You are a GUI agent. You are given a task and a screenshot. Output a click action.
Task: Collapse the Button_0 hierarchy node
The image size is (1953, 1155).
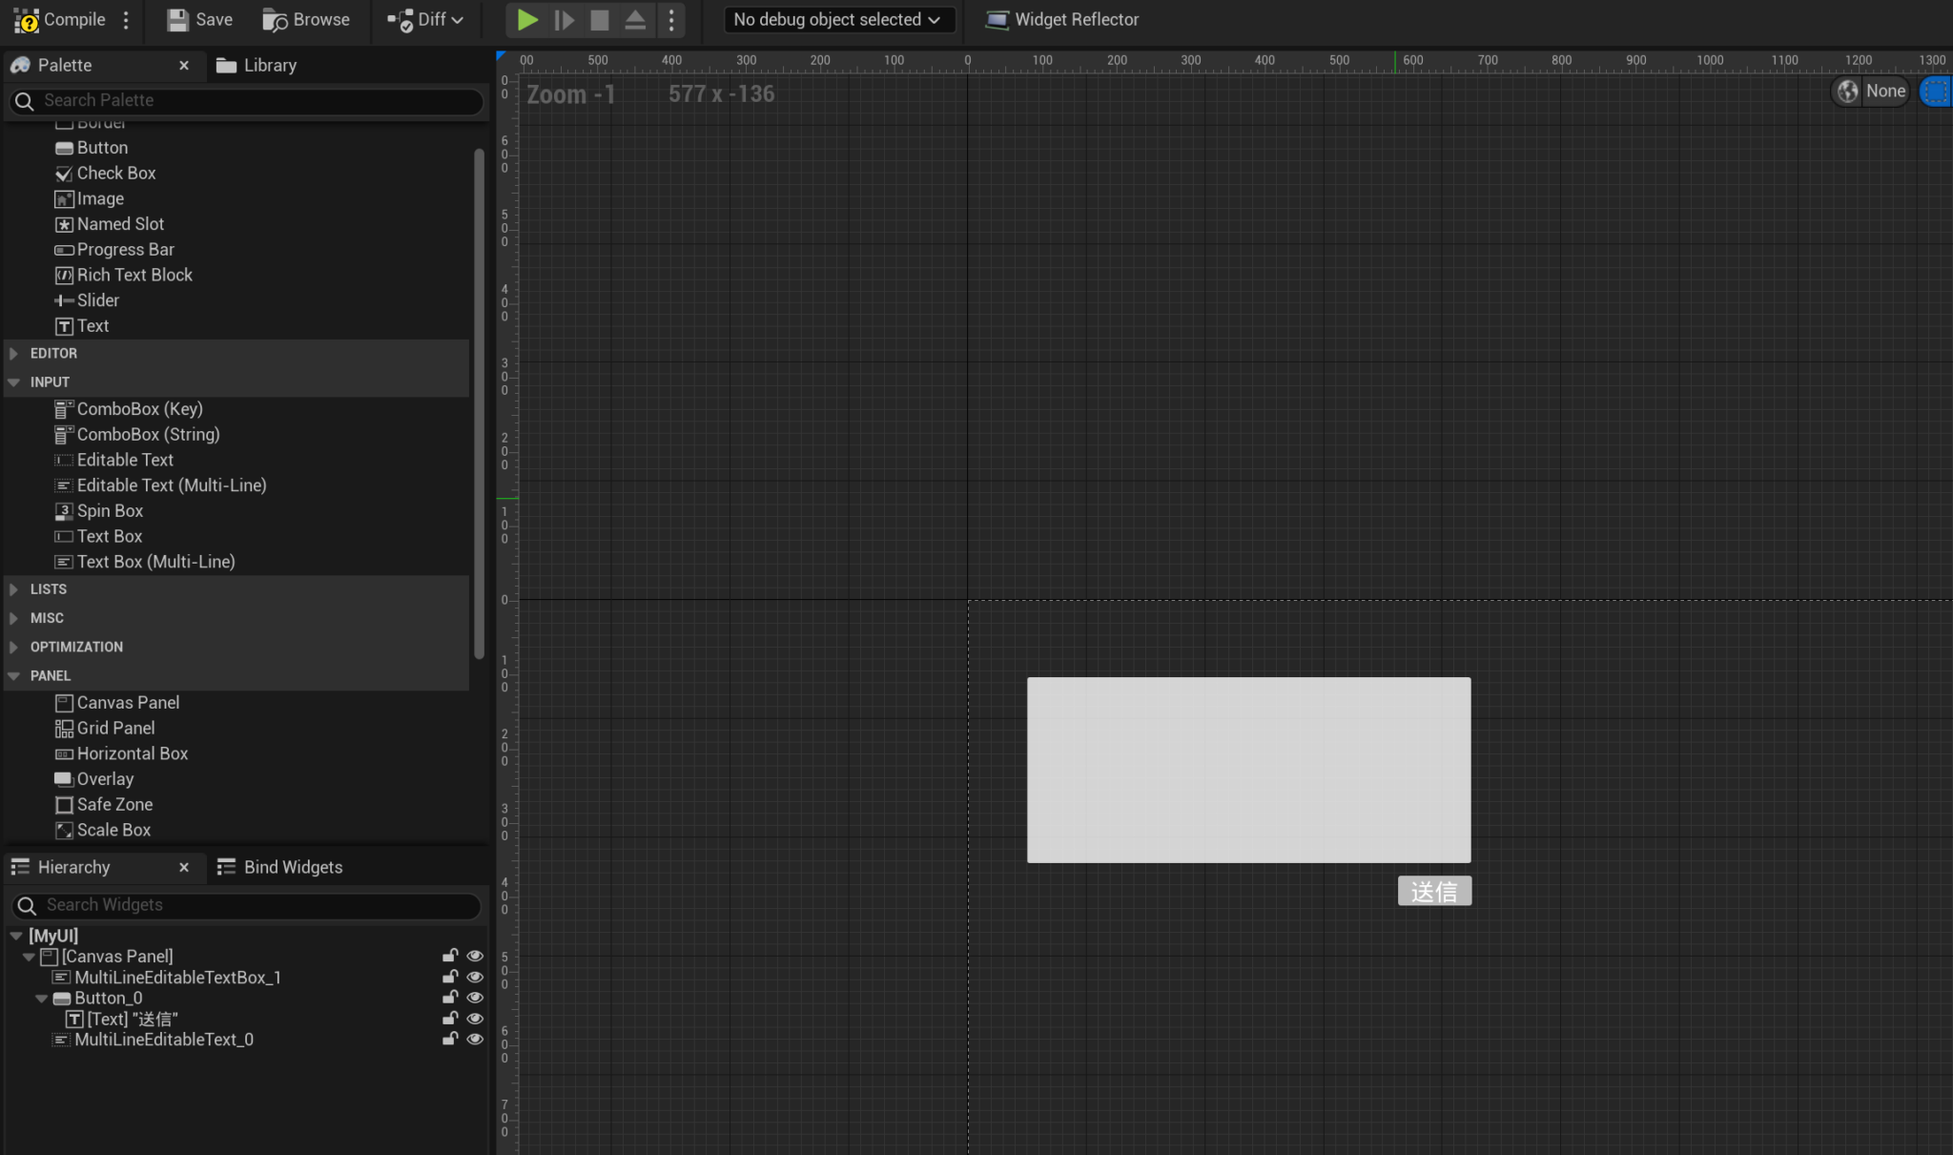(x=42, y=999)
